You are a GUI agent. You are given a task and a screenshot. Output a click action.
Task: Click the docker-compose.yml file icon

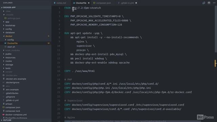[x=3, y=115]
